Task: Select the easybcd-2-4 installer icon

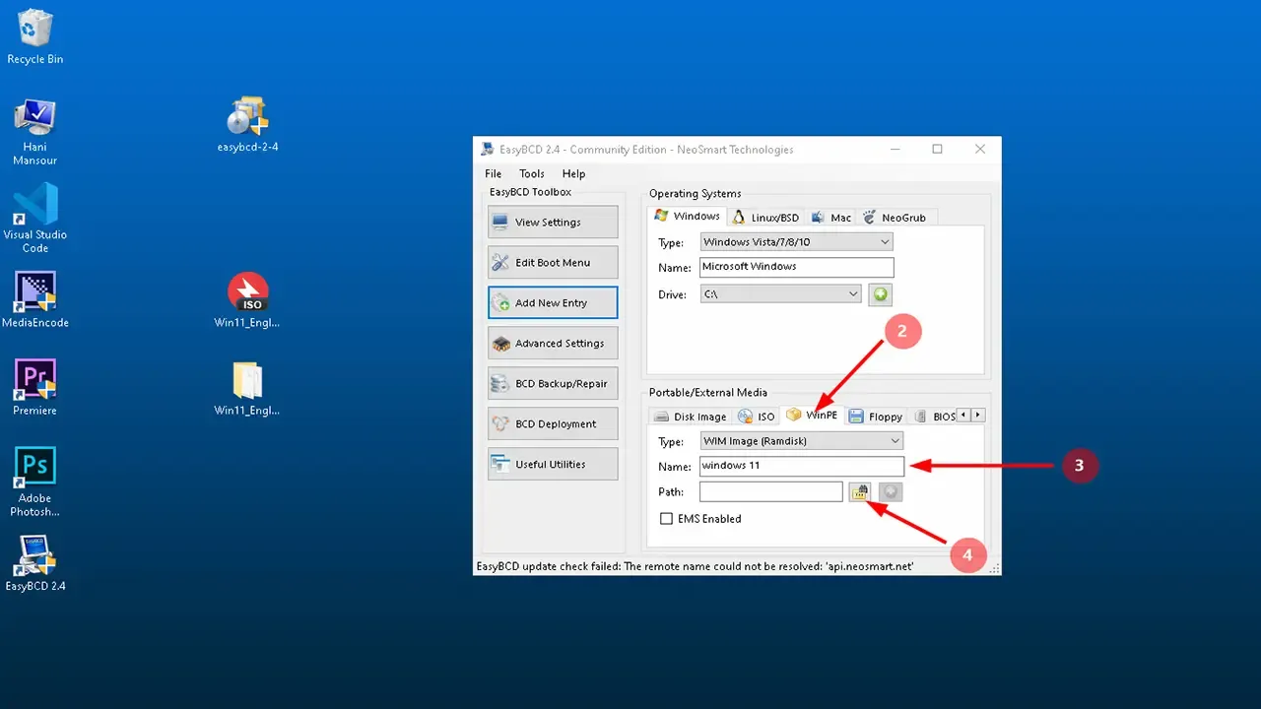Action: [247, 126]
